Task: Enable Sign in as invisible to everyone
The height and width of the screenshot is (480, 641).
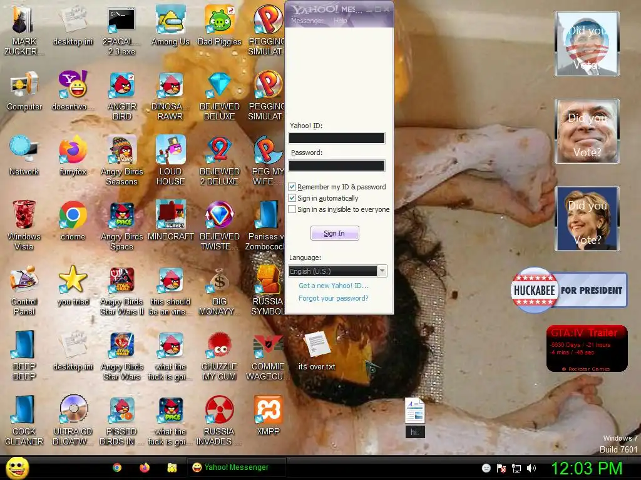Action: pyautogui.click(x=292, y=209)
